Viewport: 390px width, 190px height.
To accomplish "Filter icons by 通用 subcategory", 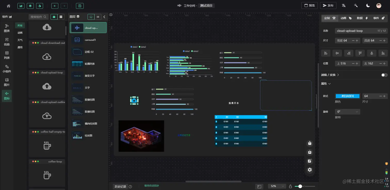I will [x=20, y=47].
